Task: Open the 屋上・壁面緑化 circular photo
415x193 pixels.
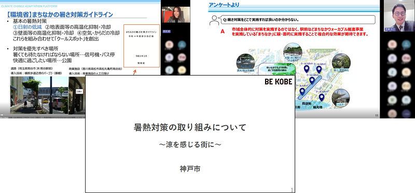Action: 341,63
